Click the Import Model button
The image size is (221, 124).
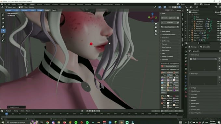tap(165, 18)
